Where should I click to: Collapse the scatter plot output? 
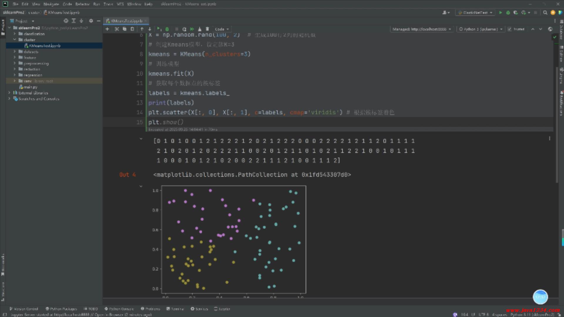tap(141, 186)
